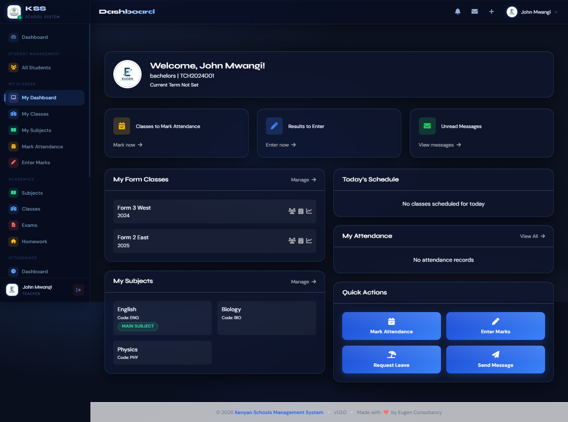Screen dimensions: 568x422
Task: Open notifications bell icon
Action: click(458, 11)
